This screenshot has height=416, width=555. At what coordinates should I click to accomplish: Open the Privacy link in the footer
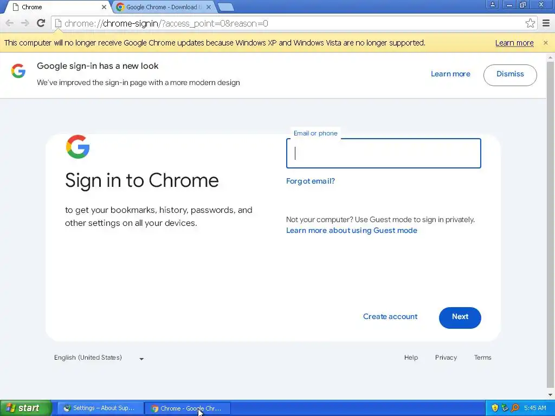(446, 357)
